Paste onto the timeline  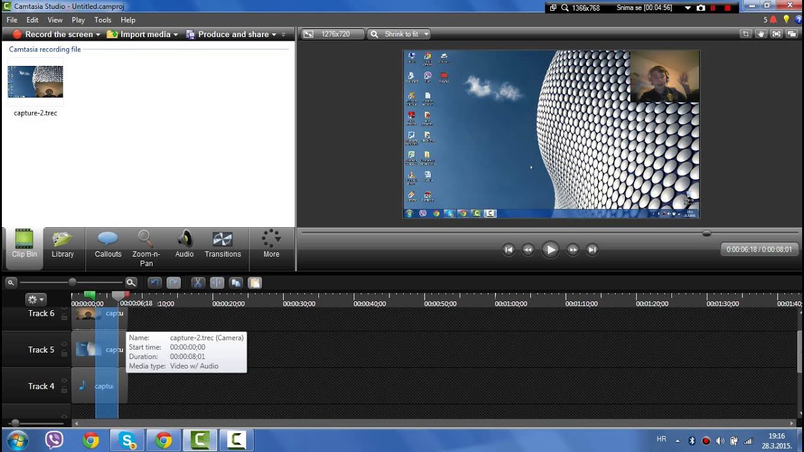coord(255,282)
